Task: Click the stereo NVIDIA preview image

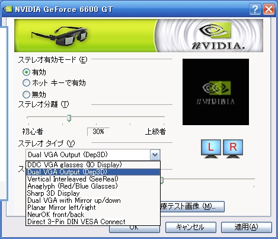Action: point(216,92)
